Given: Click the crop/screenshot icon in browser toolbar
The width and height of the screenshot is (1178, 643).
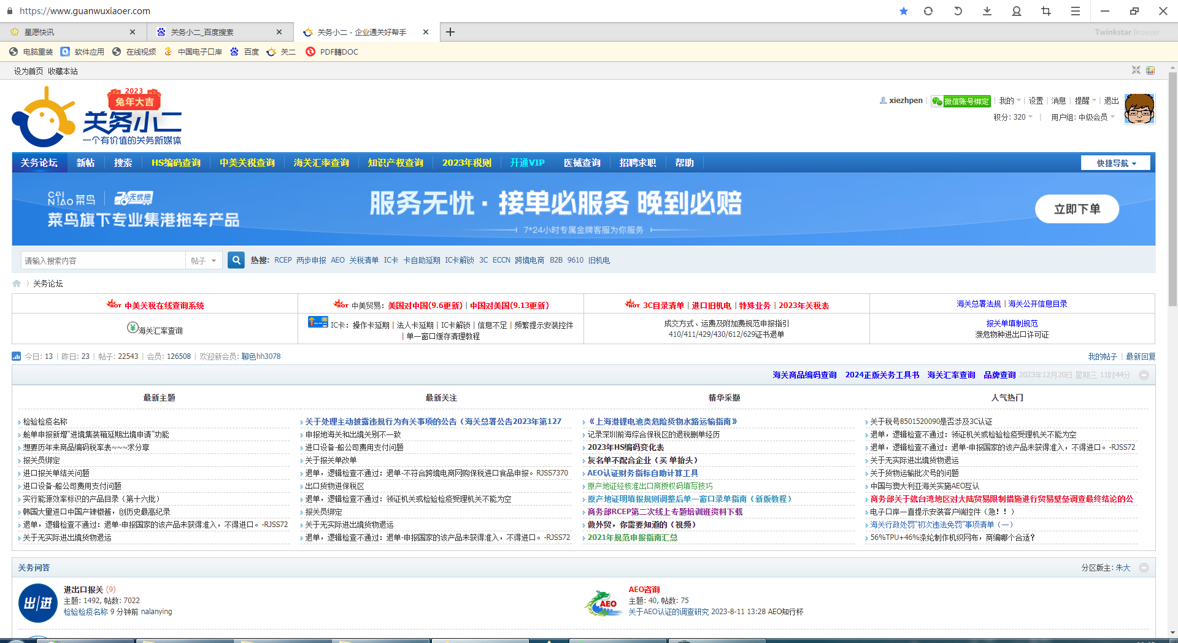Looking at the screenshot, I should pos(1046,11).
